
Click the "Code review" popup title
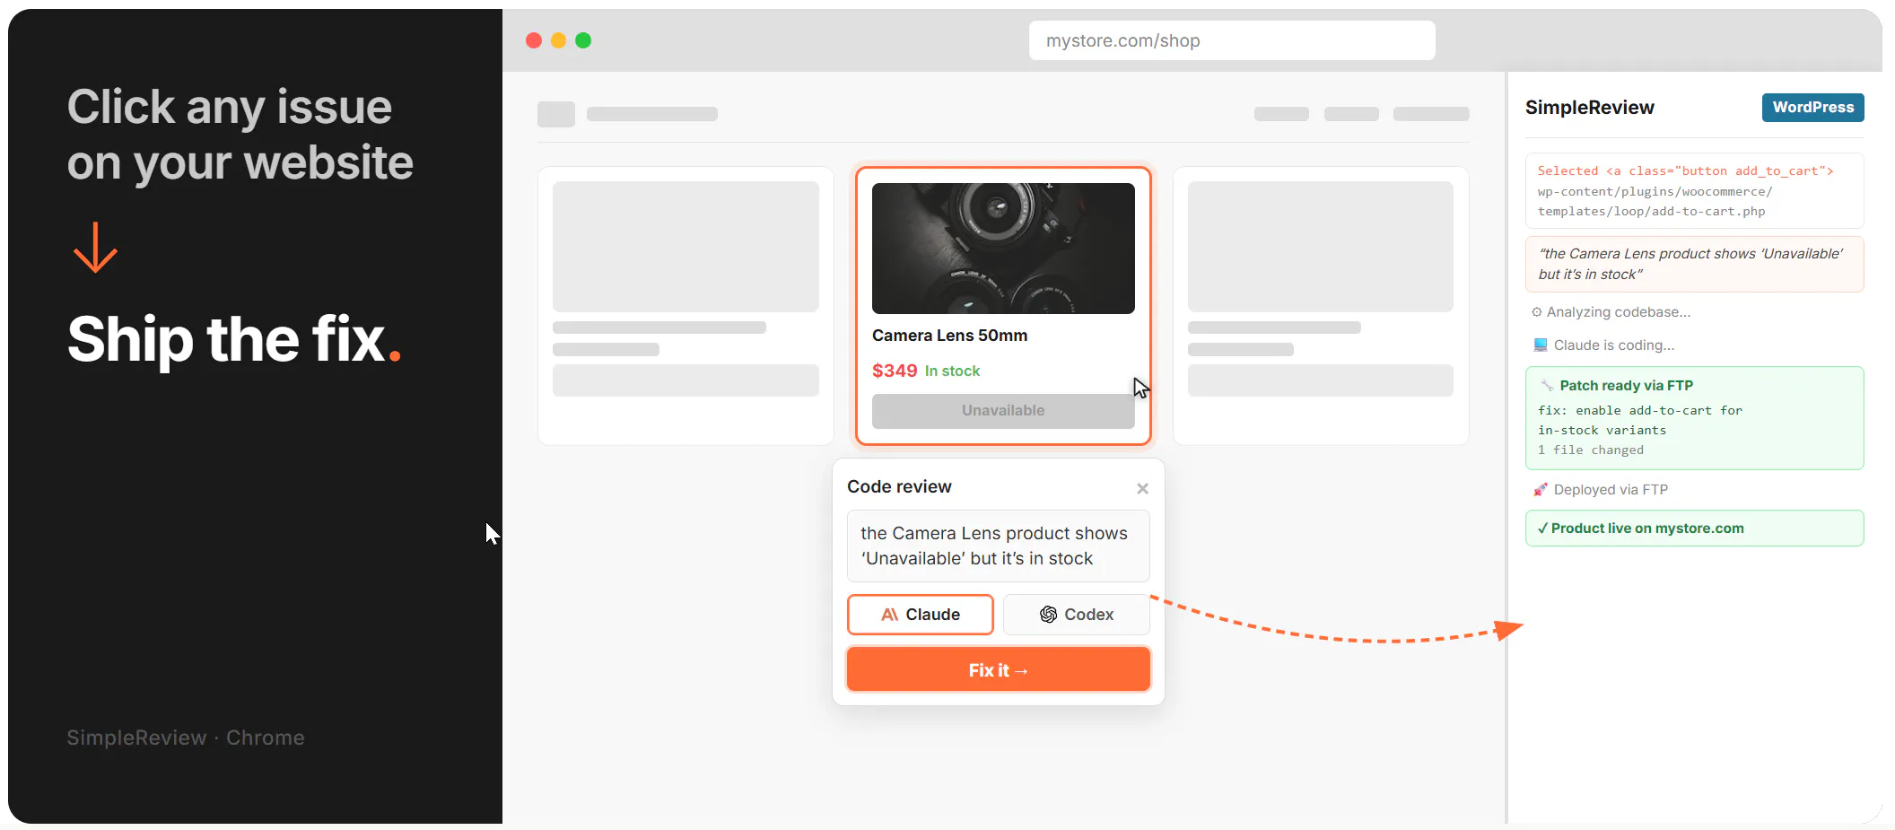[899, 486]
